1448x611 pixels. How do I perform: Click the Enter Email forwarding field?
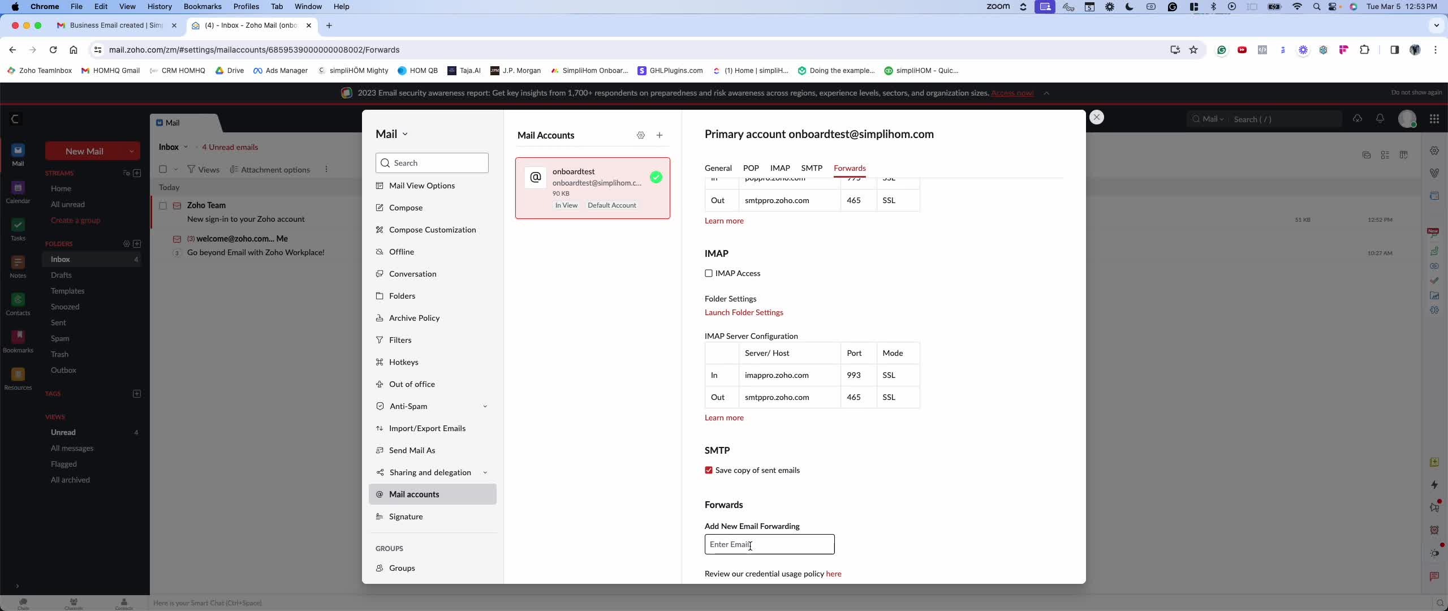(769, 544)
